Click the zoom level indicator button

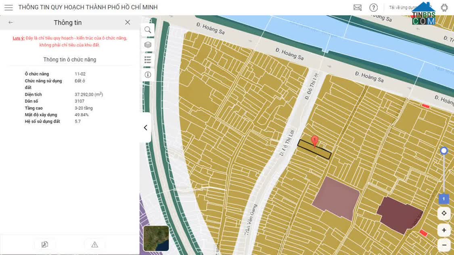tap(444, 199)
